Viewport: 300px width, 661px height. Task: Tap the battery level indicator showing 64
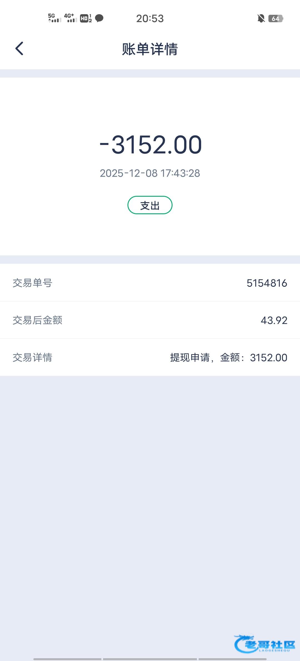(x=276, y=19)
